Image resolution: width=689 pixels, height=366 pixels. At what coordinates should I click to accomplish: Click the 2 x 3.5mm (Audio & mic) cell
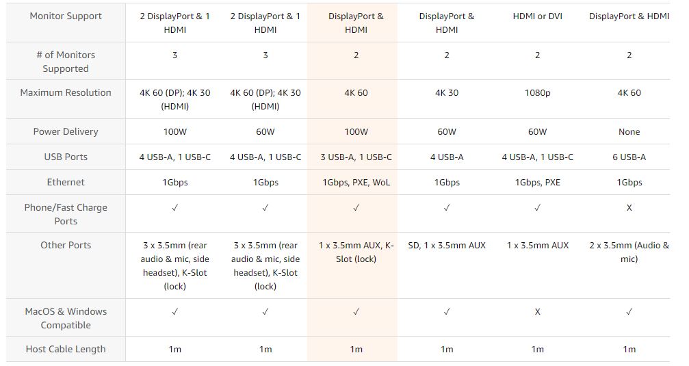click(x=629, y=252)
